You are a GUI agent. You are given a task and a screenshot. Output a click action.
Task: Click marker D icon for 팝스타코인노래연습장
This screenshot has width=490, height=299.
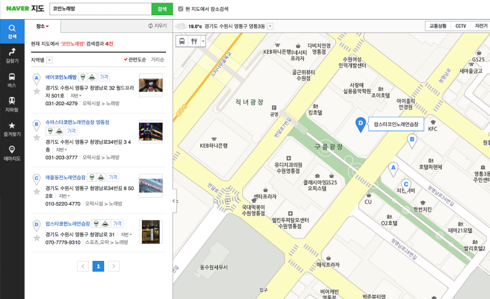coord(37,225)
